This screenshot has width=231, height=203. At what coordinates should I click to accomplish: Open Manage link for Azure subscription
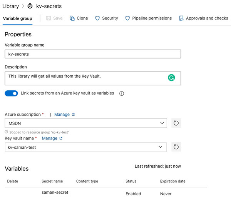click(x=64, y=115)
